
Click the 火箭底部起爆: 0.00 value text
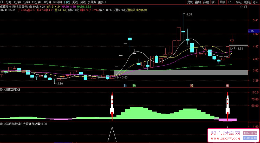pos(35,124)
